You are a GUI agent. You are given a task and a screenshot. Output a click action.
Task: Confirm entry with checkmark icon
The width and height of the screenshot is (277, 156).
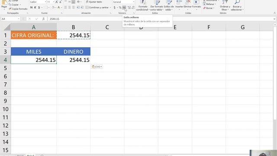pos(36,19)
